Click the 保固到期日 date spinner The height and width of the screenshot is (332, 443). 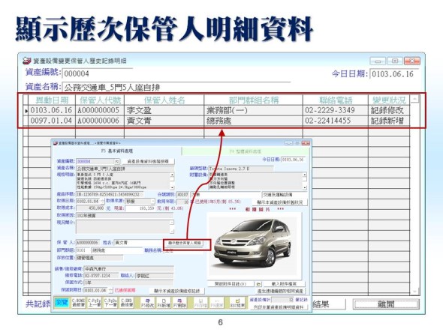pyautogui.click(x=110, y=290)
